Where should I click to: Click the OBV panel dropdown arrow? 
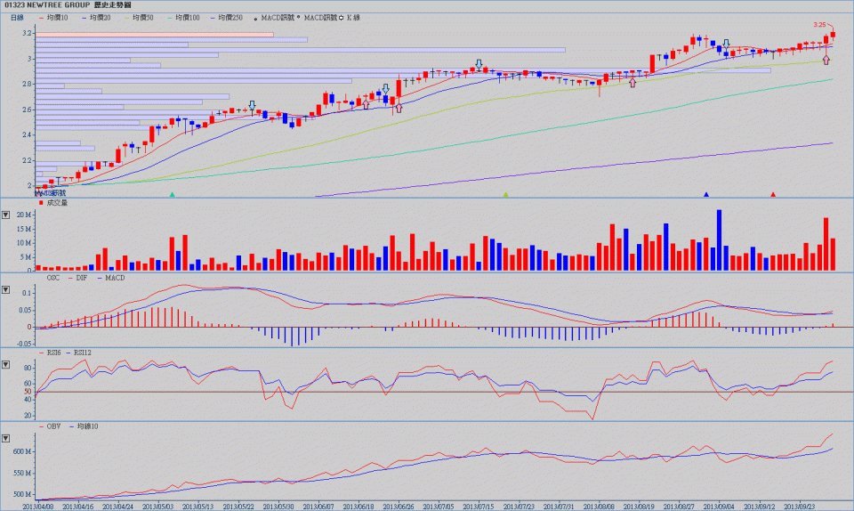coord(6,439)
